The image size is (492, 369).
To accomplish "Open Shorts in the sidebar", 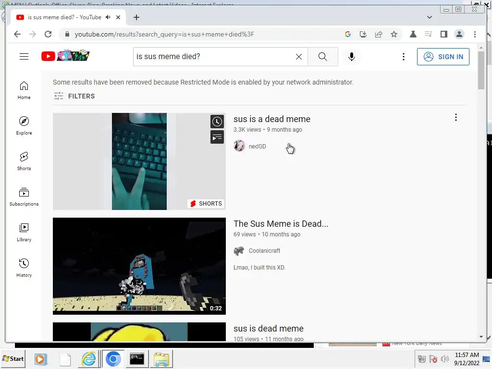I will pos(24,161).
